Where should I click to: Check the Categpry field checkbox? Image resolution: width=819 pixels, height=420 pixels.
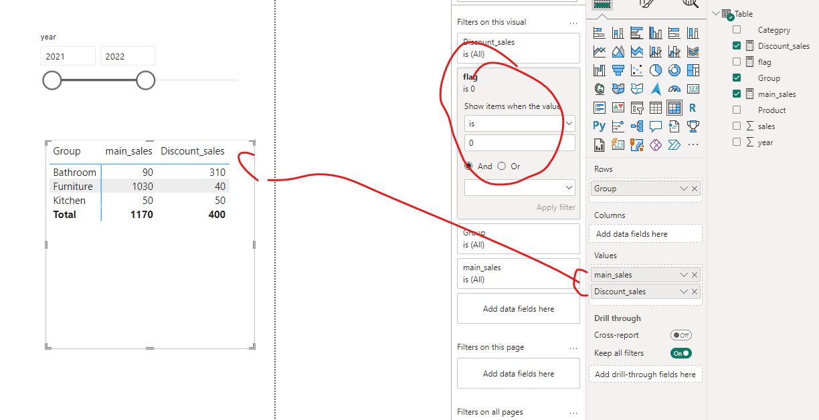point(737,29)
